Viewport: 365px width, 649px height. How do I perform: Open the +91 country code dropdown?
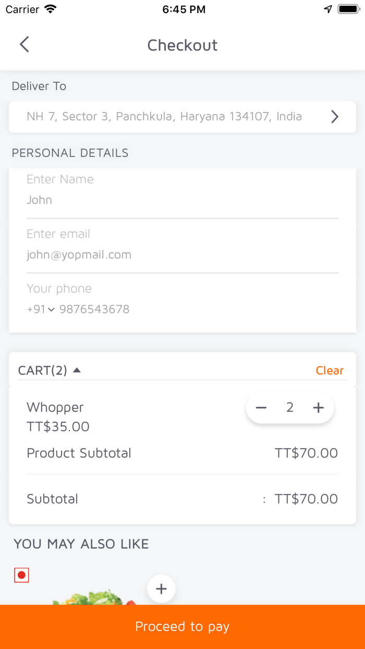(41, 309)
